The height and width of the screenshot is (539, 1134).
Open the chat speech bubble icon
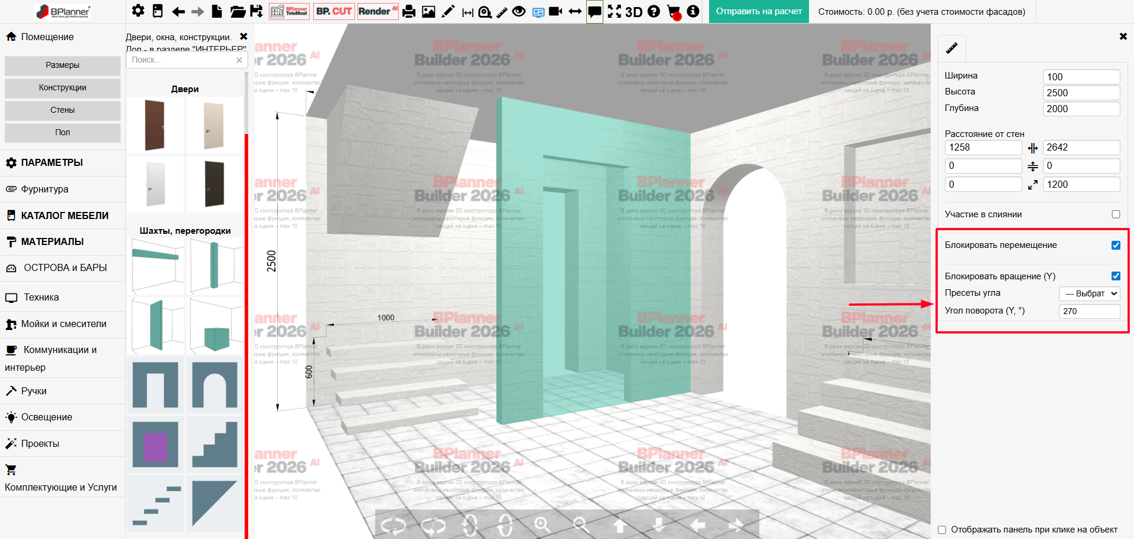coord(594,11)
